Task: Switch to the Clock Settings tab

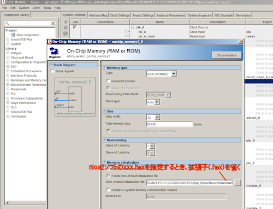Action: 120,15
